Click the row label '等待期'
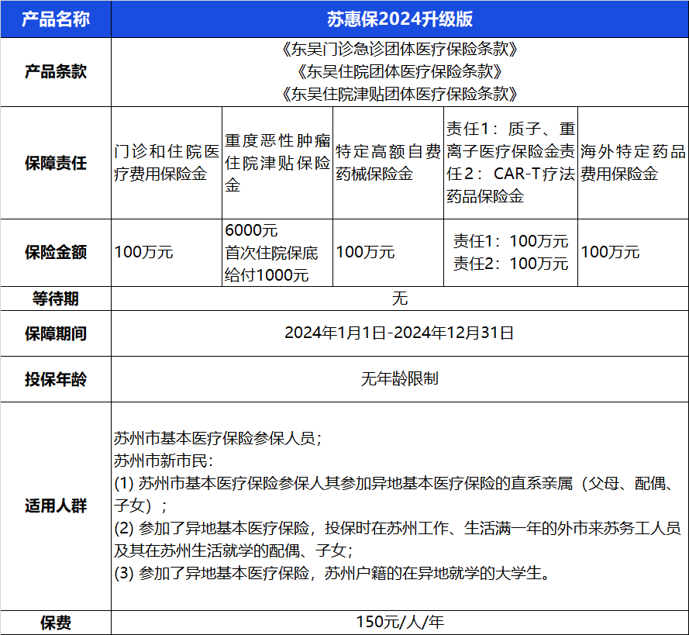689x635 pixels. (56, 299)
